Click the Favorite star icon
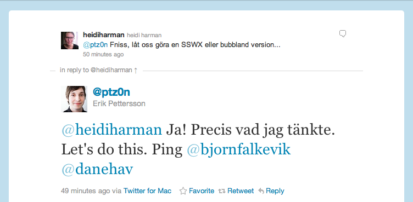413x202 pixels. [x=183, y=191]
